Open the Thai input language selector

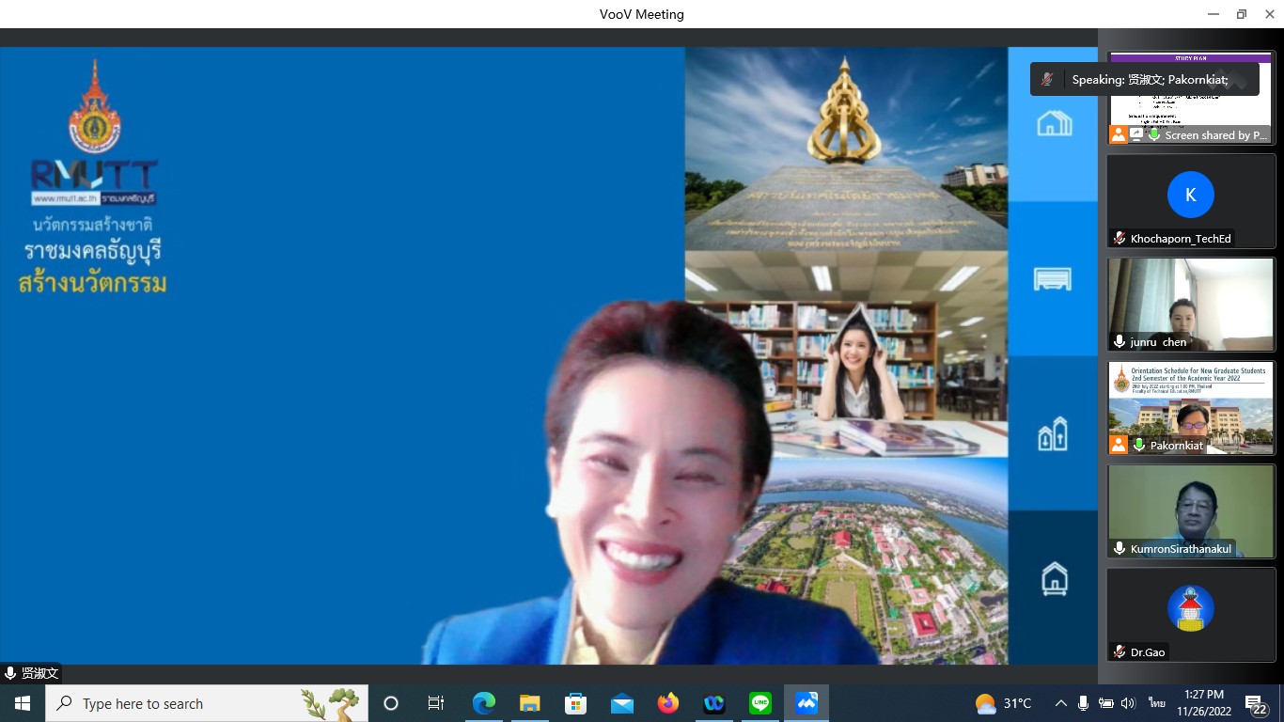click(1156, 703)
